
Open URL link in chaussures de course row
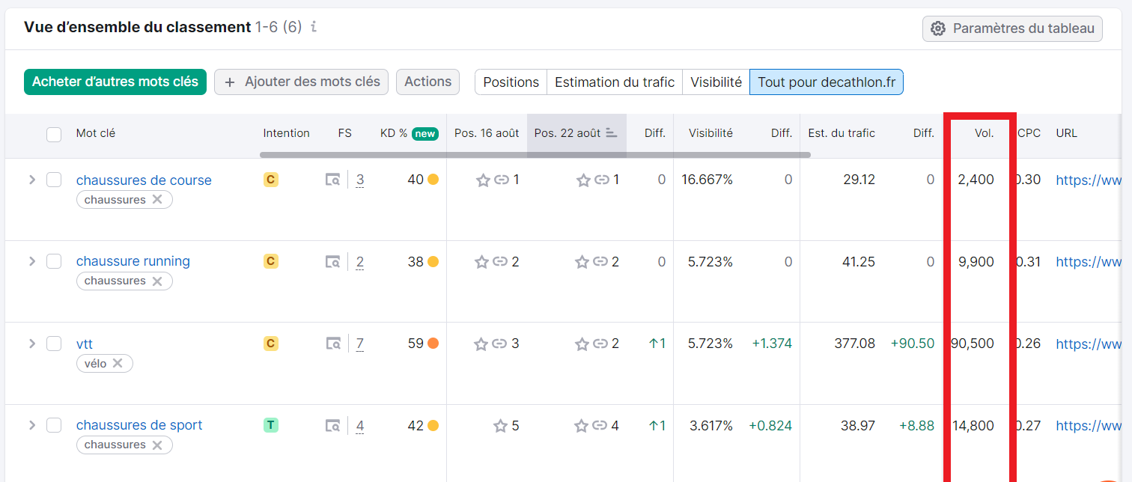(1089, 180)
